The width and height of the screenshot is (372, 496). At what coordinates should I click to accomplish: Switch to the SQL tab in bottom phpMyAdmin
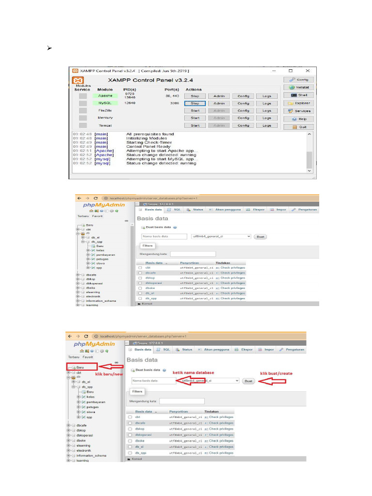click(x=164, y=349)
